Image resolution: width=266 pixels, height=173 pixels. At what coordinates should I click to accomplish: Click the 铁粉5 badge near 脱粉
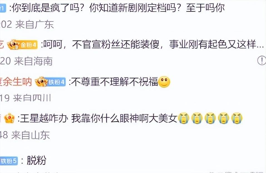coord(9,161)
